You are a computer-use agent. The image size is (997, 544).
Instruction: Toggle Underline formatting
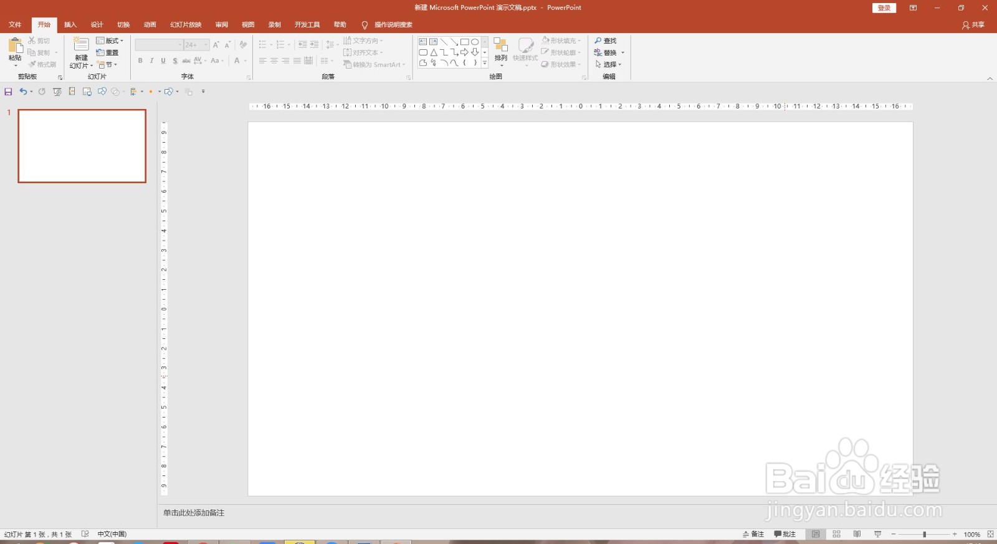pos(163,60)
